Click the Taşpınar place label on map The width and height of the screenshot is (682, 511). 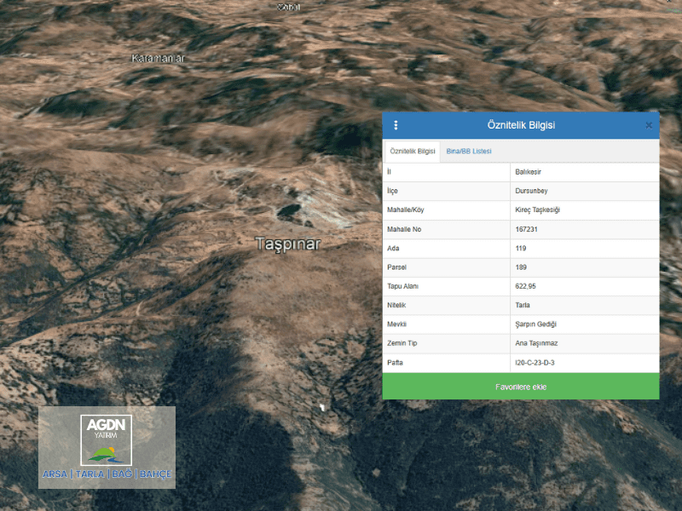pyautogui.click(x=288, y=244)
